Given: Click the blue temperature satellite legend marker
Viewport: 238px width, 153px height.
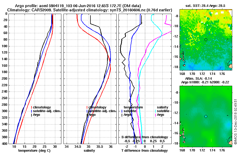Looking at the screenshot, I should pyautogui.click(x=122, y=111).
